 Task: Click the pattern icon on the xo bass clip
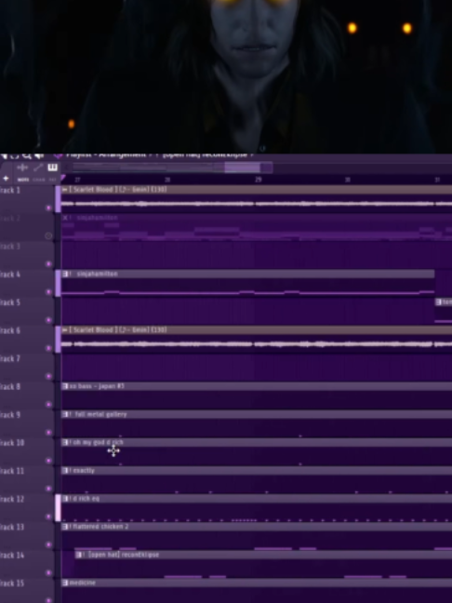pyautogui.click(x=65, y=386)
